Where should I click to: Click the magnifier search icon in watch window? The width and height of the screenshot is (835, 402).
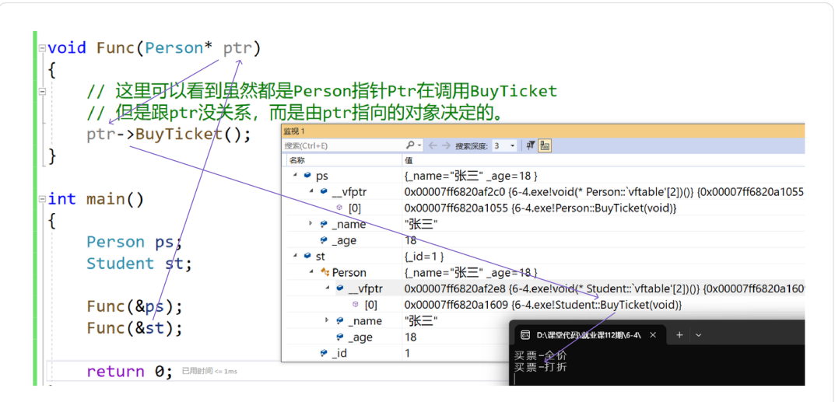tap(409, 145)
